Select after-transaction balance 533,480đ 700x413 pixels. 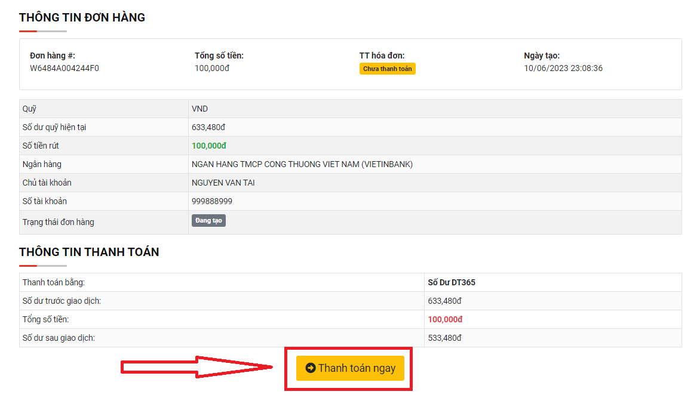(x=444, y=338)
